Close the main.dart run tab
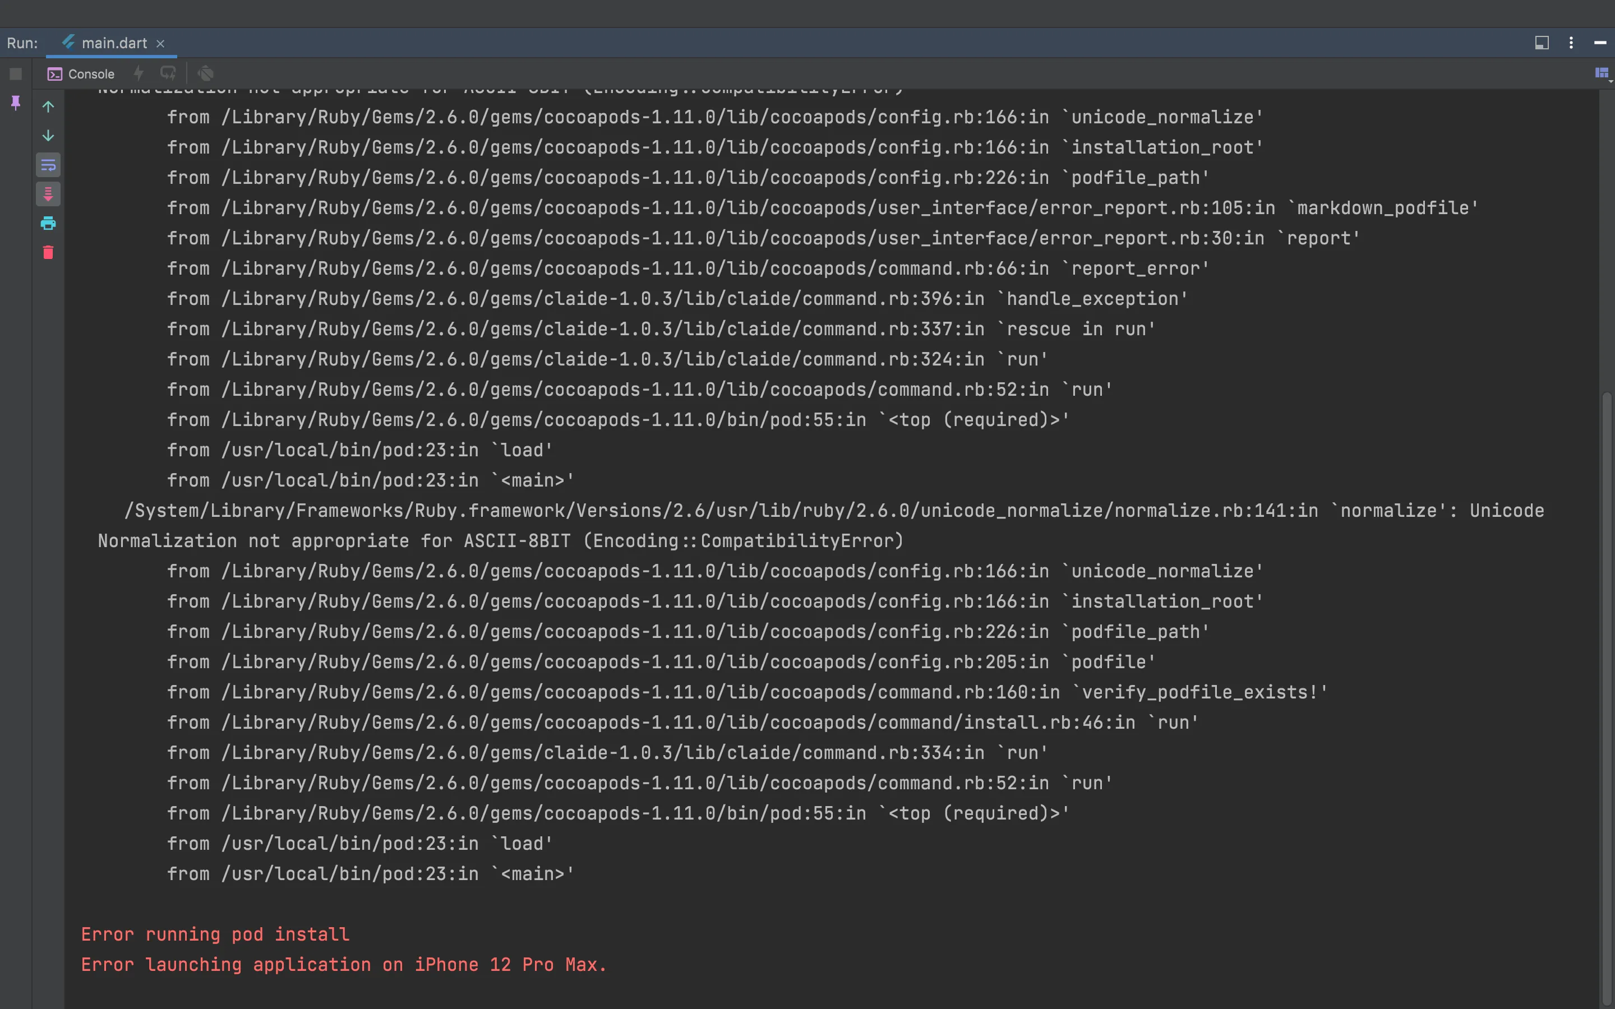 160,44
